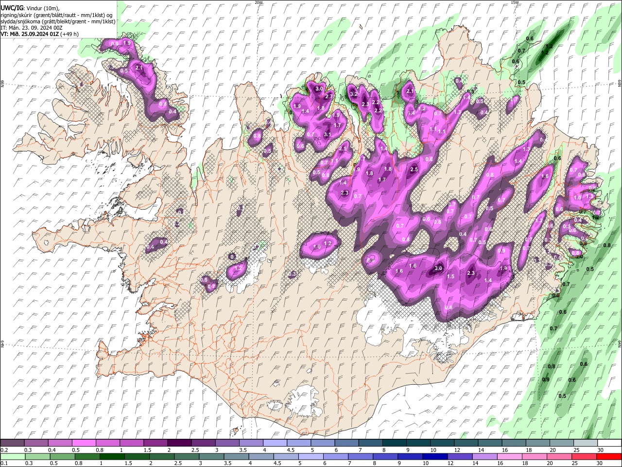Click the slydda/snjókoma legend description line
The image size is (622, 467).
[58, 21]
